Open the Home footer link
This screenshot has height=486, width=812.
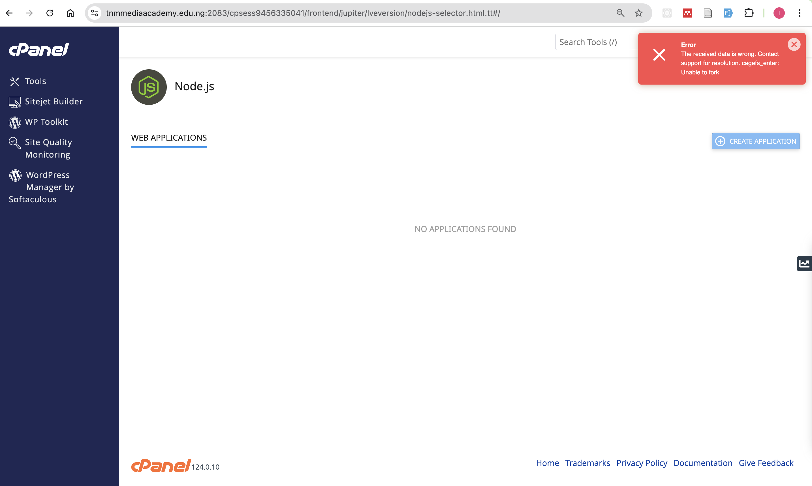click(547, 463)
